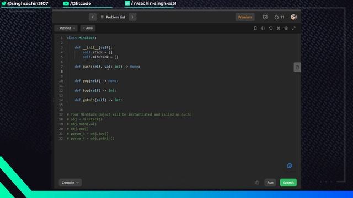Go to previous problem arrow

93,17
